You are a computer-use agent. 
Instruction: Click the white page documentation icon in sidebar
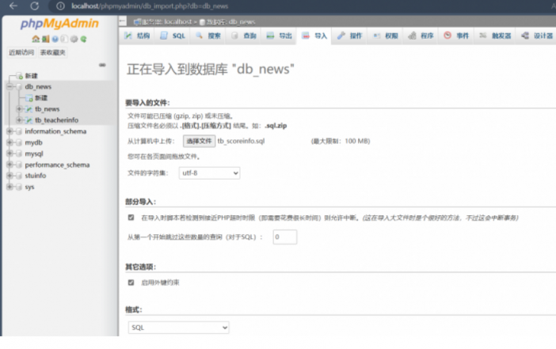coord(64,39)
